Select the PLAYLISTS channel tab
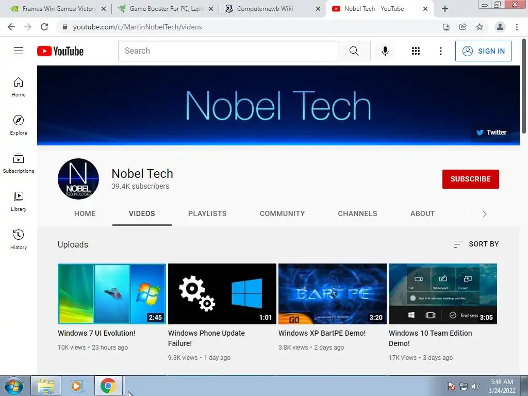This screenshot has width=528, height=396. coord(207,213)
